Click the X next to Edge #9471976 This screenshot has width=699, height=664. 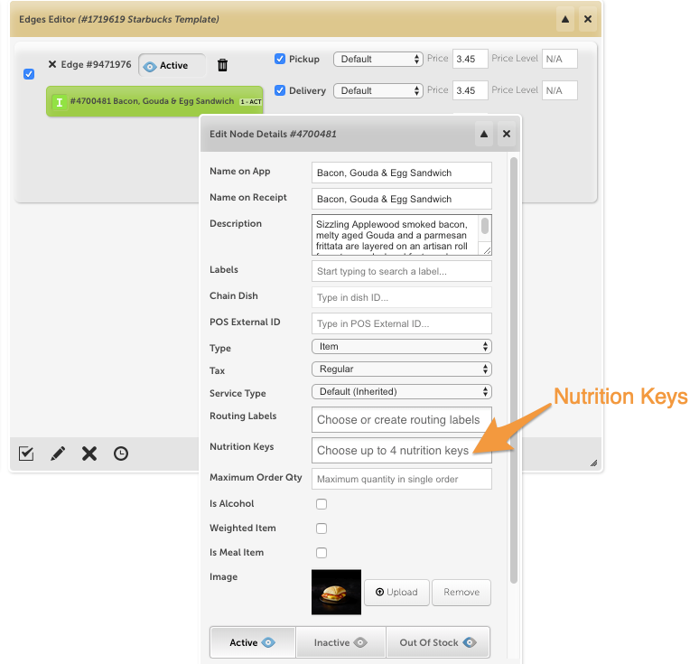click(52, 64)
